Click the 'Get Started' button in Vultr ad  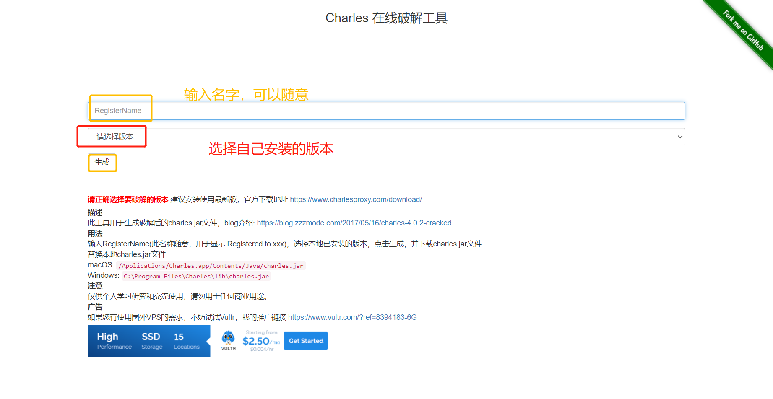click(305, 340)
